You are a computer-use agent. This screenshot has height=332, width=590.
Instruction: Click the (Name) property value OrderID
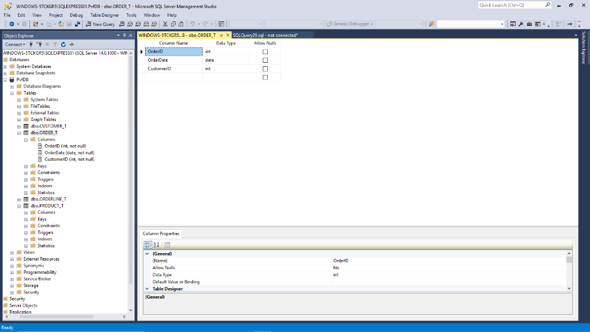tap(341, 261)
